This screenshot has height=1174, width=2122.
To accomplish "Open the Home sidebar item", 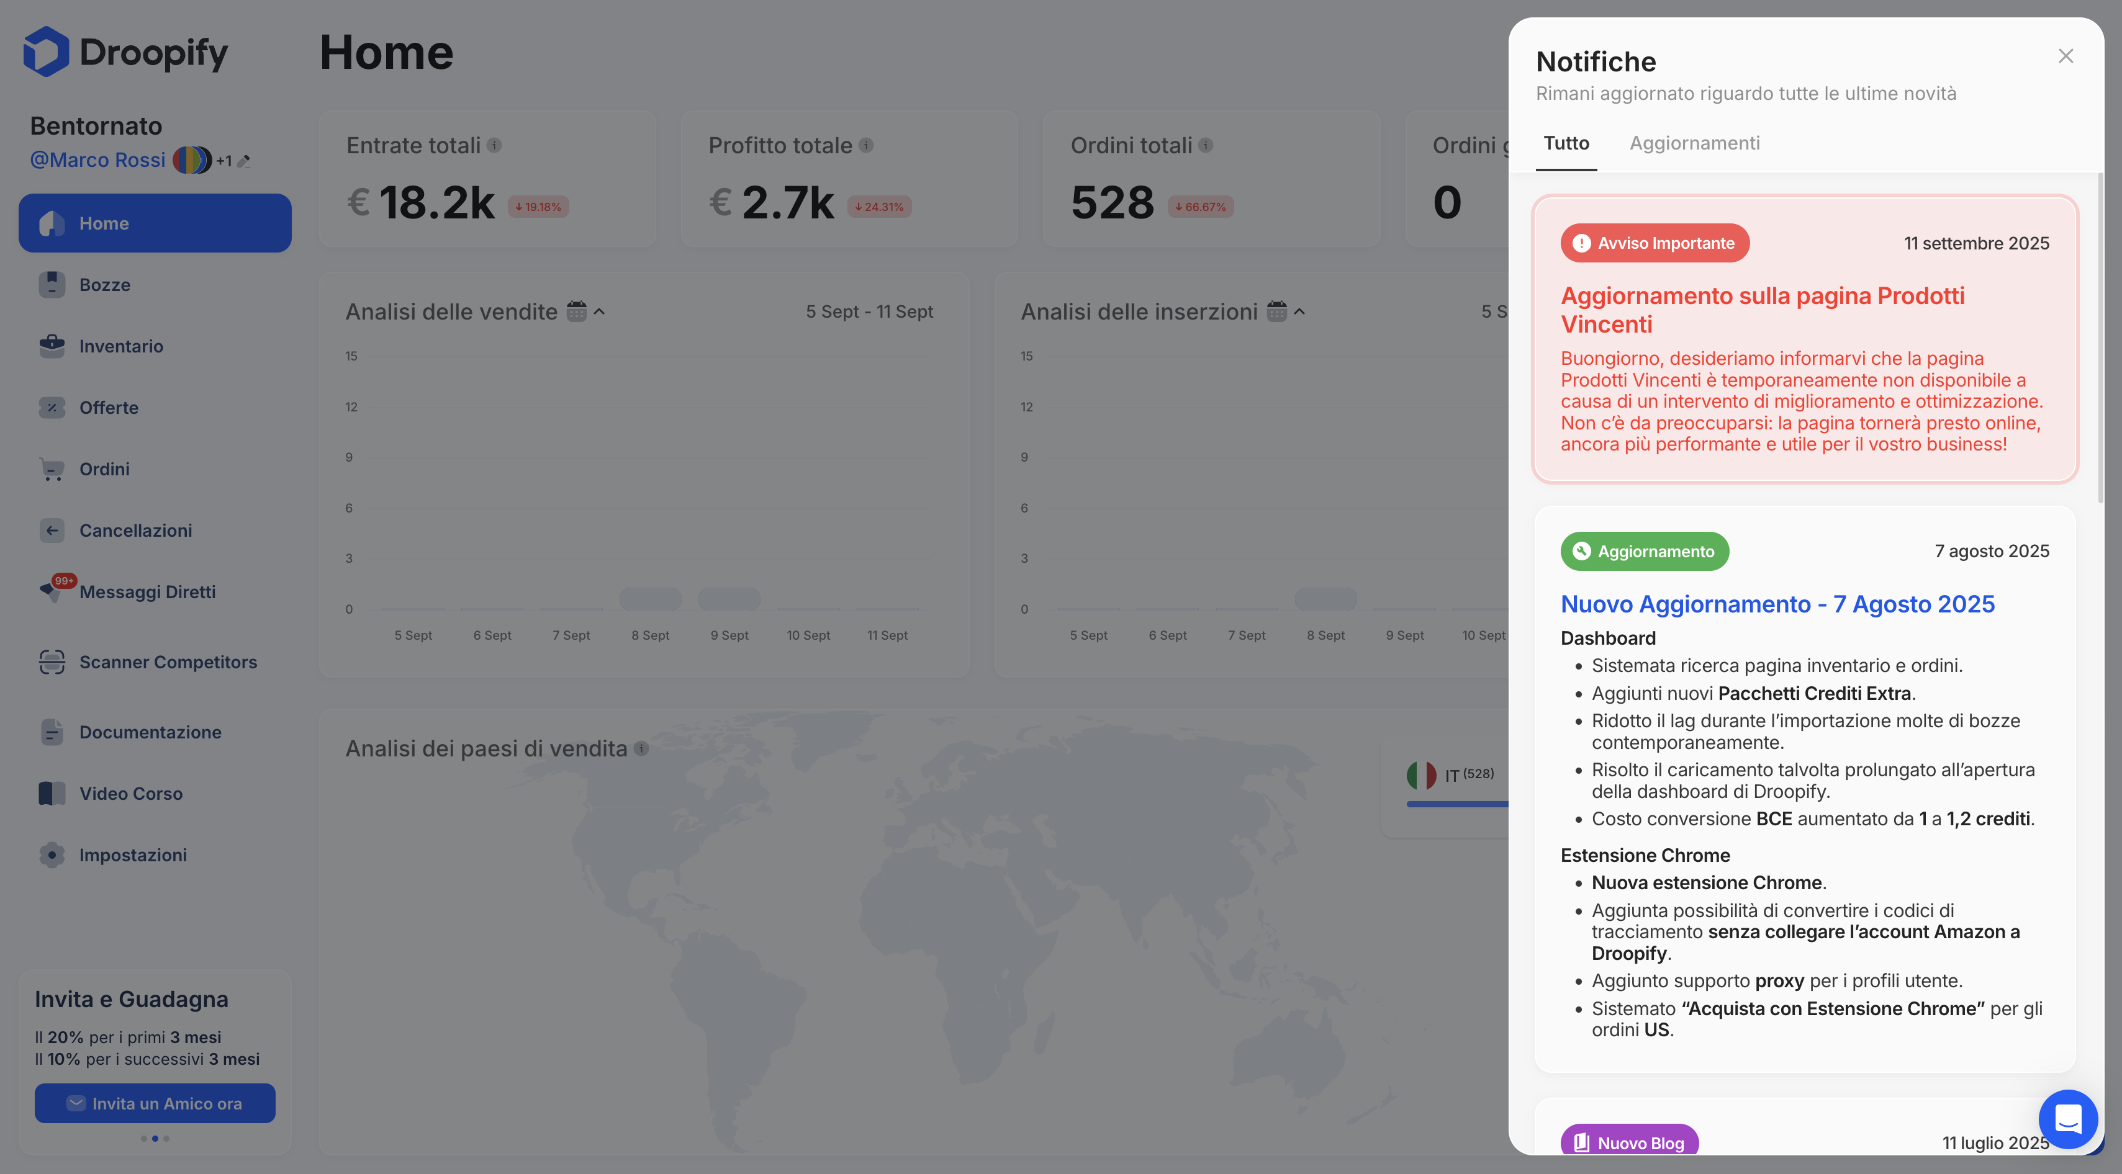I will (155, 223).
